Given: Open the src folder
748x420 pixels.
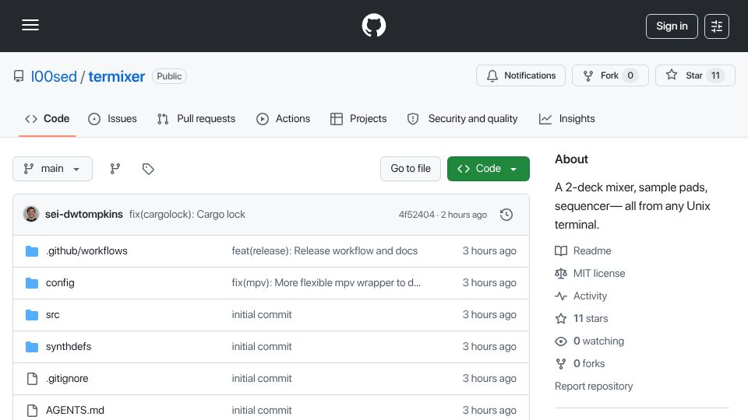Looking at the screenshot, I should 52,315.
